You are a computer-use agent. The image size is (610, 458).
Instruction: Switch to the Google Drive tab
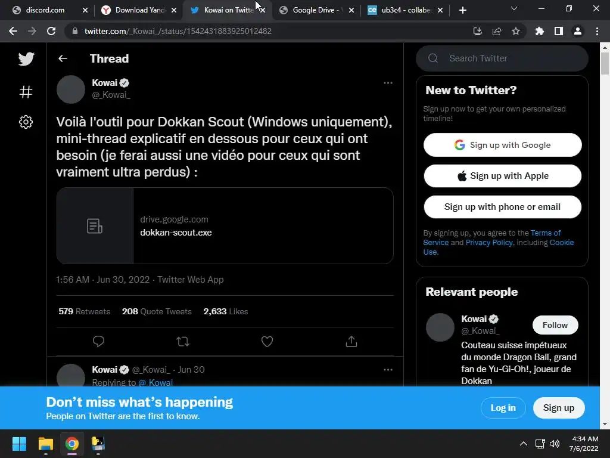coord(317,10)
